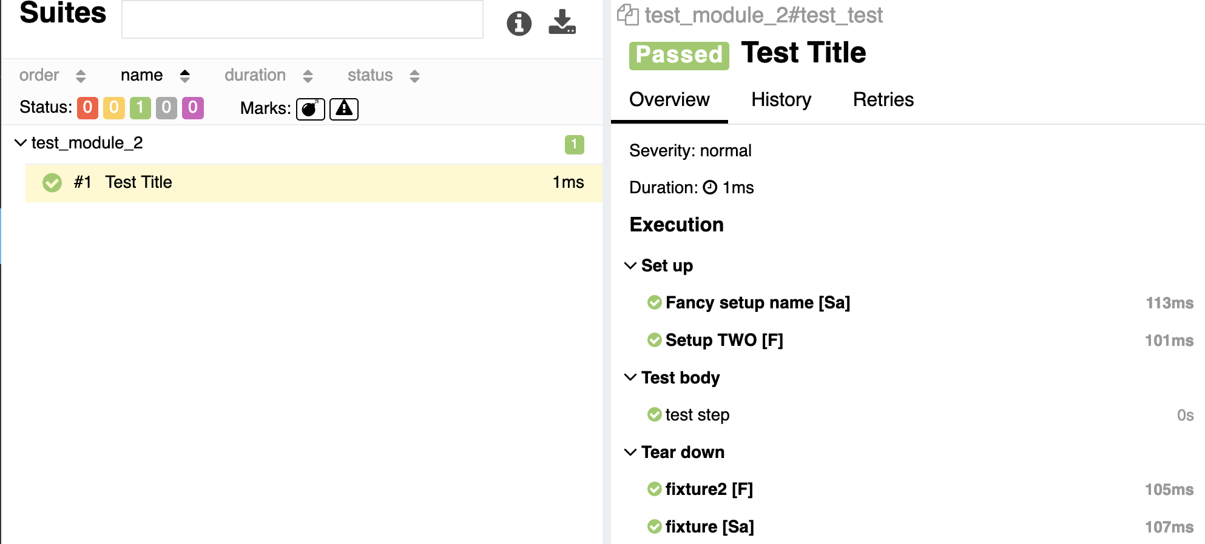This screenshot has height=544, width=1205.
Task: Open the Retries tab
Action: (x=883, y=99)
